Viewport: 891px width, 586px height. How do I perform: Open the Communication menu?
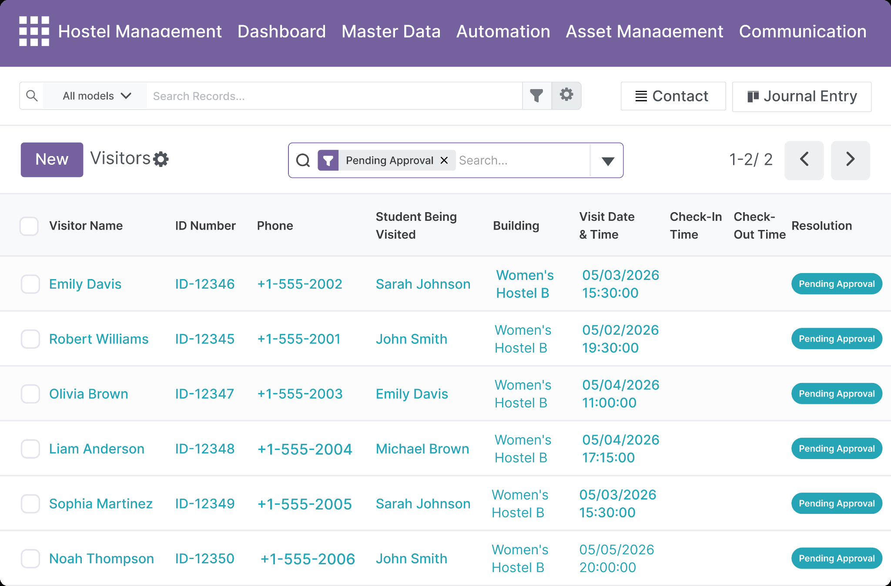tap(803, 31)
